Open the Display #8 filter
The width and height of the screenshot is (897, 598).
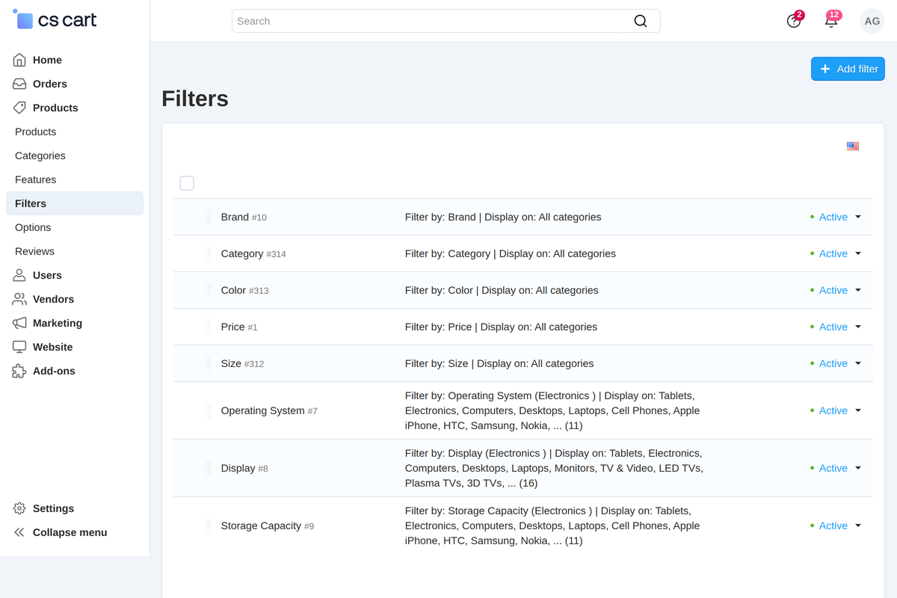coord(244,468)
